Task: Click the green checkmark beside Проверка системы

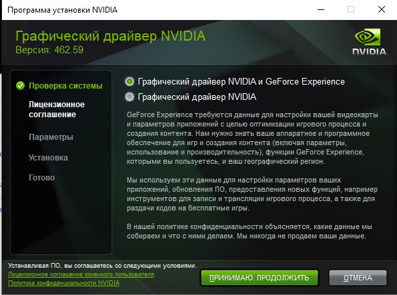Action: pyautogui.click(x=20, y=86)
